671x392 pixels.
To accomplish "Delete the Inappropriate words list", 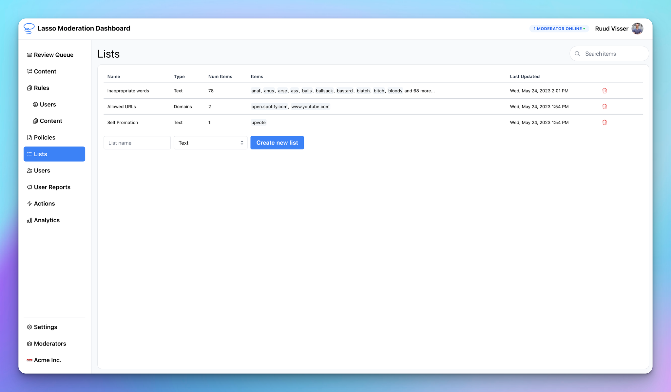I will pos(604,91).
